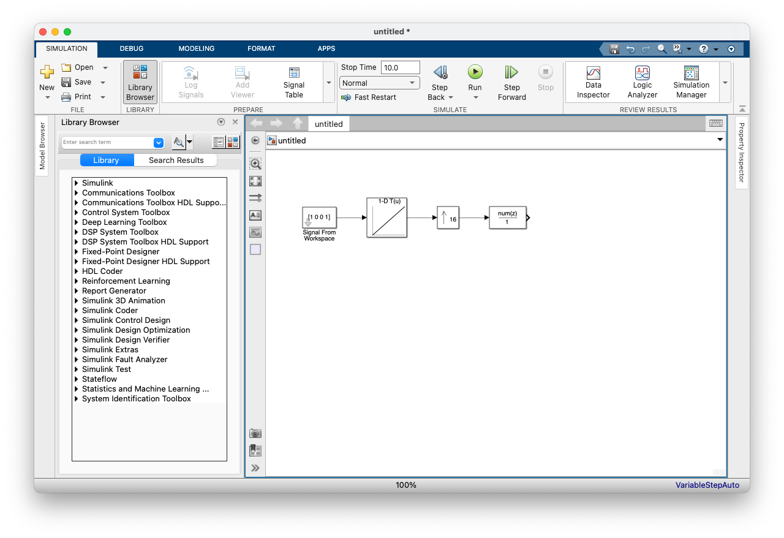Viewport: 784px width, 538px height.
Task: Select the num(z) Discrete FIR block
Action: tap(508, 218)
